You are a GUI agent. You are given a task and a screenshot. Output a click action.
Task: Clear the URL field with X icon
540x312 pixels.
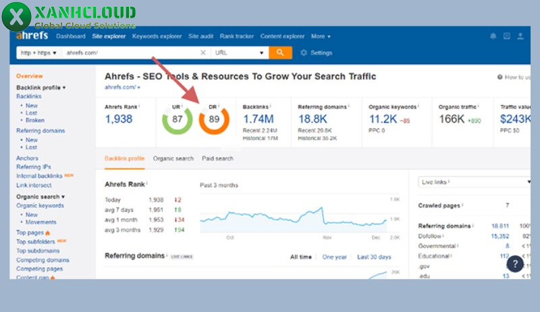(x=203, y=53)
